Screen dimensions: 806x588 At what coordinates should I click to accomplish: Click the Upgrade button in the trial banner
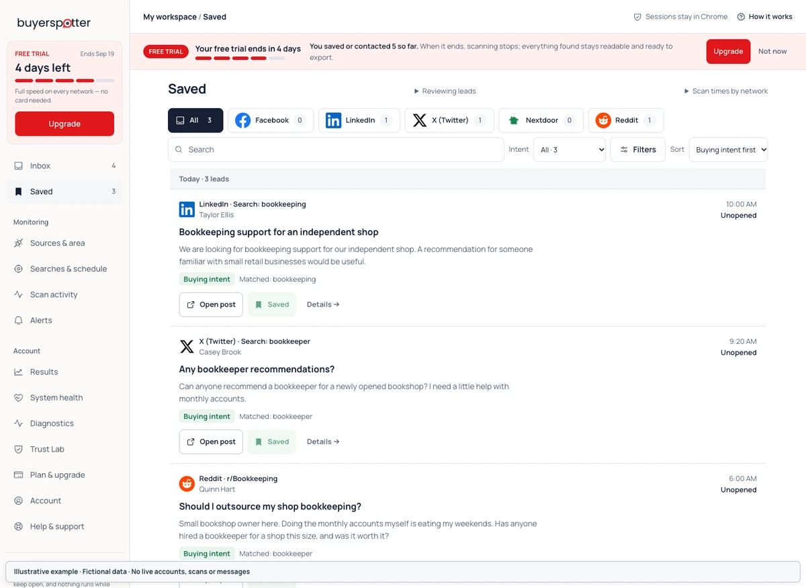728,52
